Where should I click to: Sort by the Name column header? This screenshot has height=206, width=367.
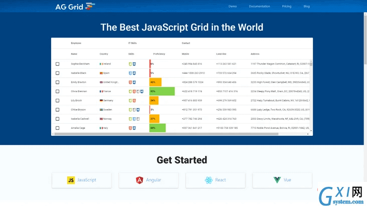pos(74,54)
